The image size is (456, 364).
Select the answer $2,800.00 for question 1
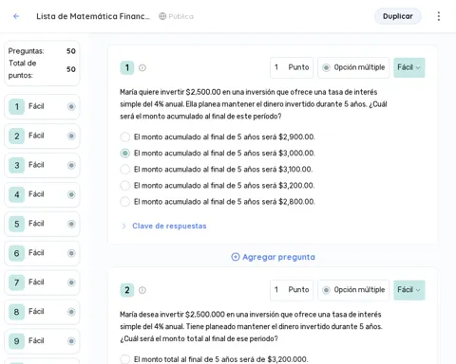[x=125, y=202]
